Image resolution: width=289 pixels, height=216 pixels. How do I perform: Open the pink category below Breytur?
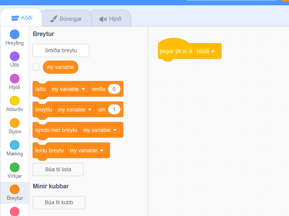coord(14,211)
